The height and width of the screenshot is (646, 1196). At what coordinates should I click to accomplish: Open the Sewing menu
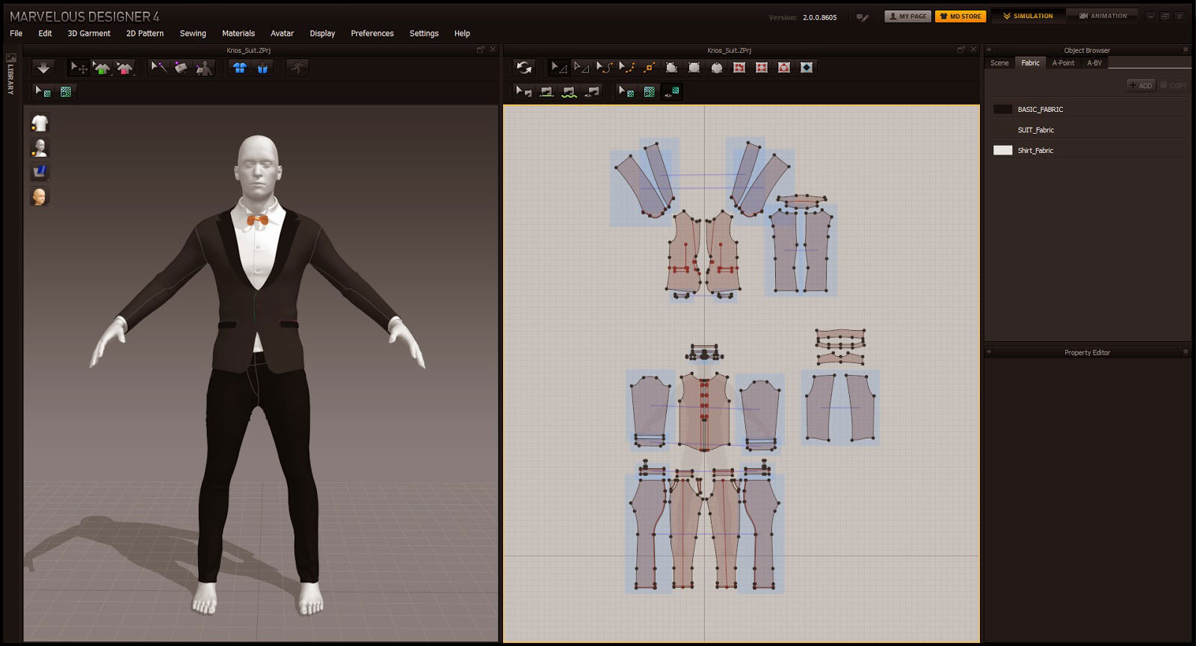193,34
